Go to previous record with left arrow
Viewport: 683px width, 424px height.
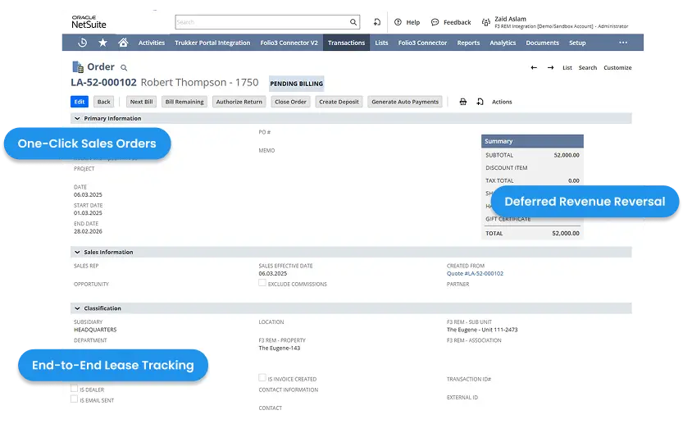(534, 67)
